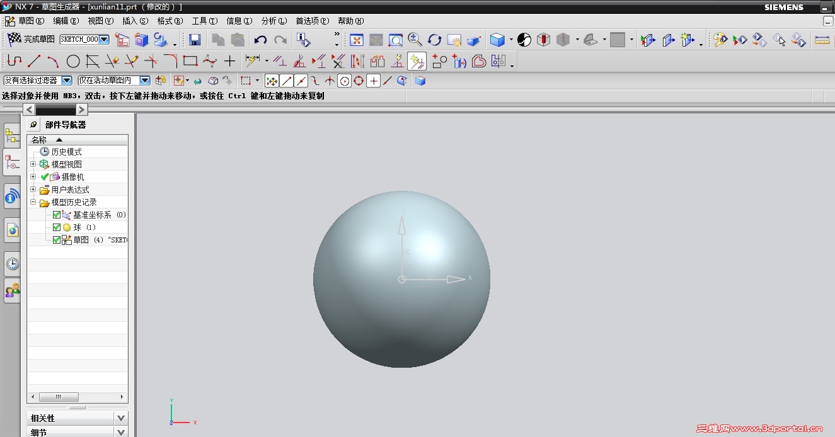
Task: Open the 视图(V) menu
Action: pos(100,21)
